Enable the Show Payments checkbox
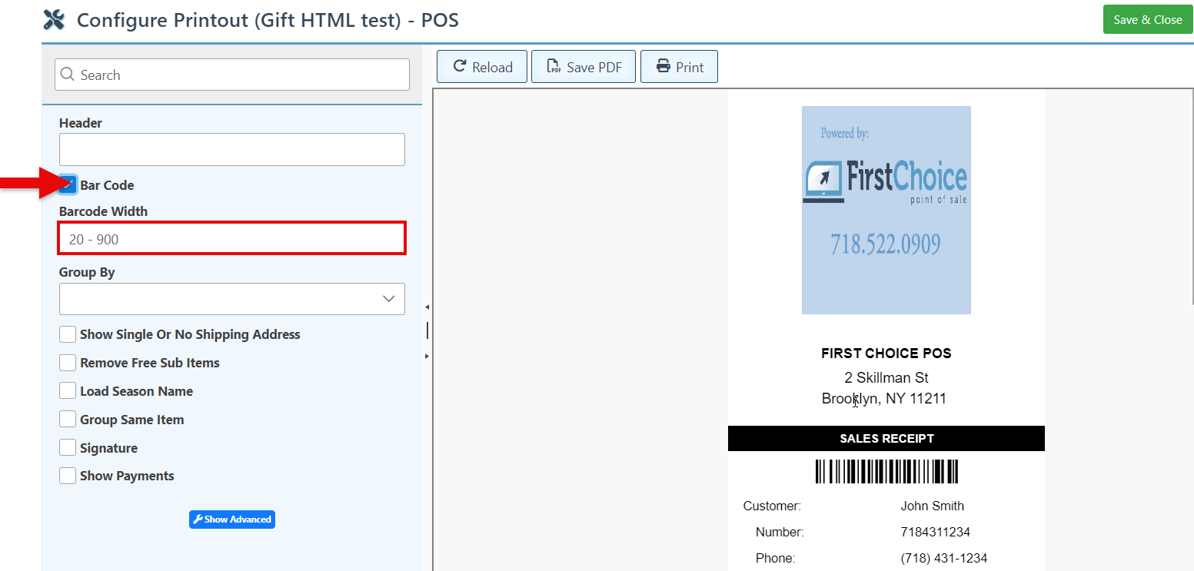This screenshot has height=571, width=1194. [68, 476]
